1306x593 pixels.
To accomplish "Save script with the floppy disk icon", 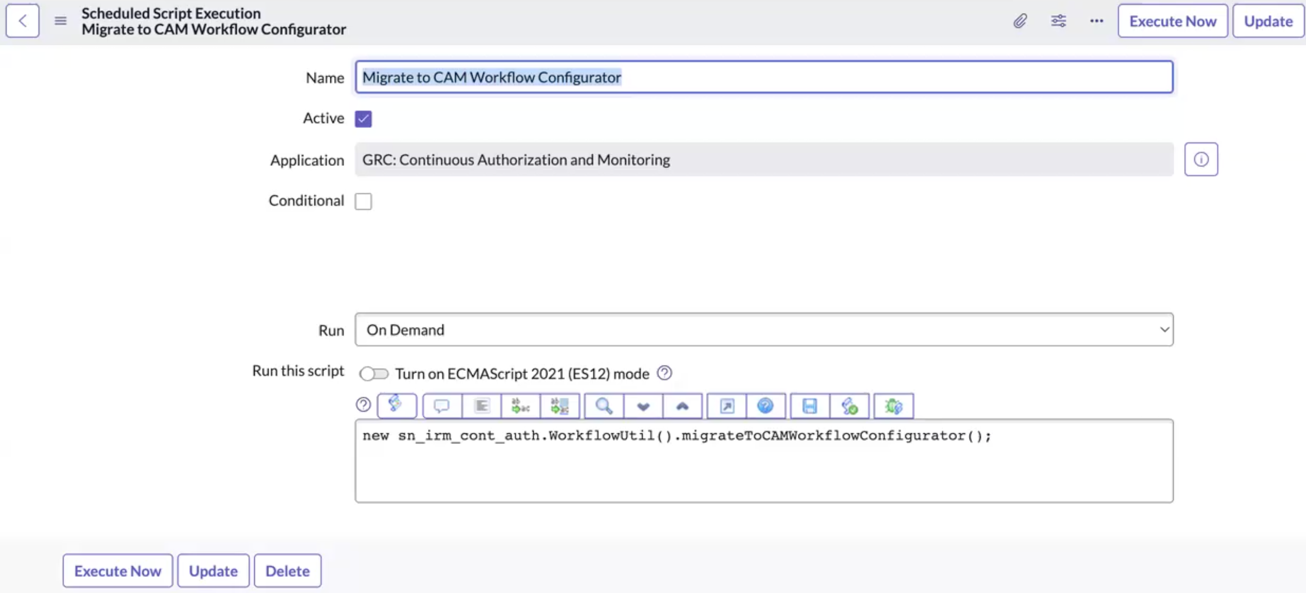I will 810,406.
